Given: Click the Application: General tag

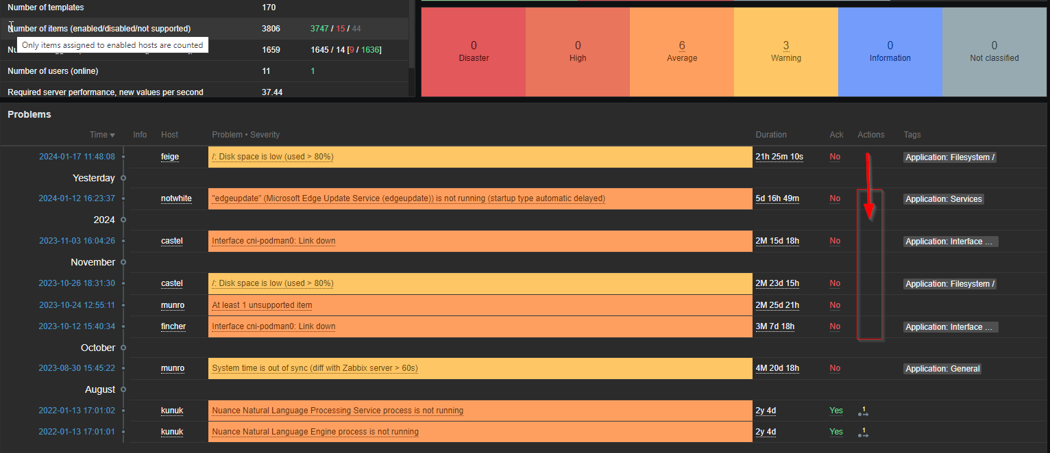Looking at the screenshot, I should coord(942,369).
